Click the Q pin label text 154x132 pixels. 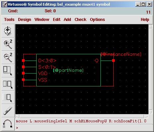tap(97, 61)
